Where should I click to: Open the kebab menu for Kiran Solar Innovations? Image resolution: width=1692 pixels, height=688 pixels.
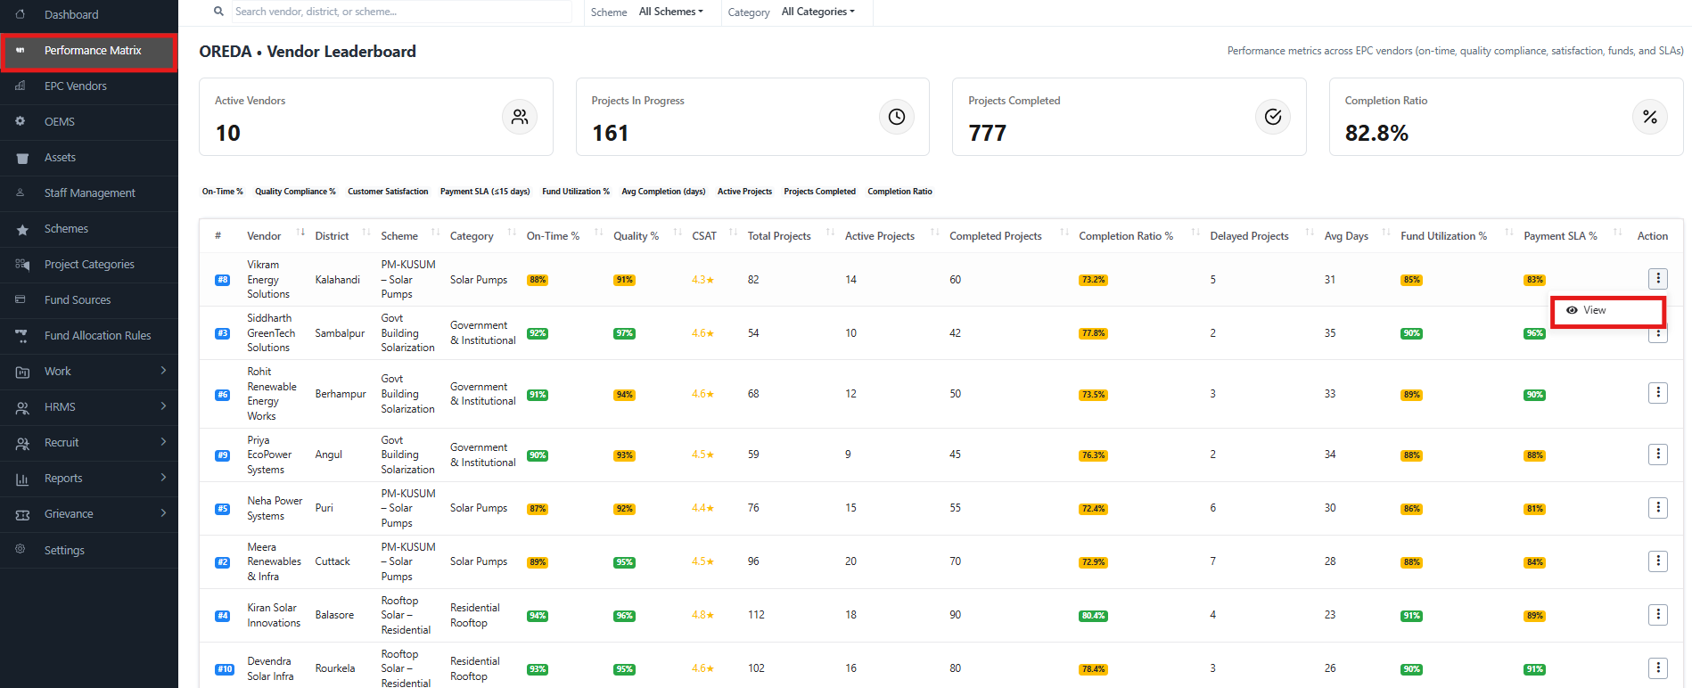(1657, 615)
